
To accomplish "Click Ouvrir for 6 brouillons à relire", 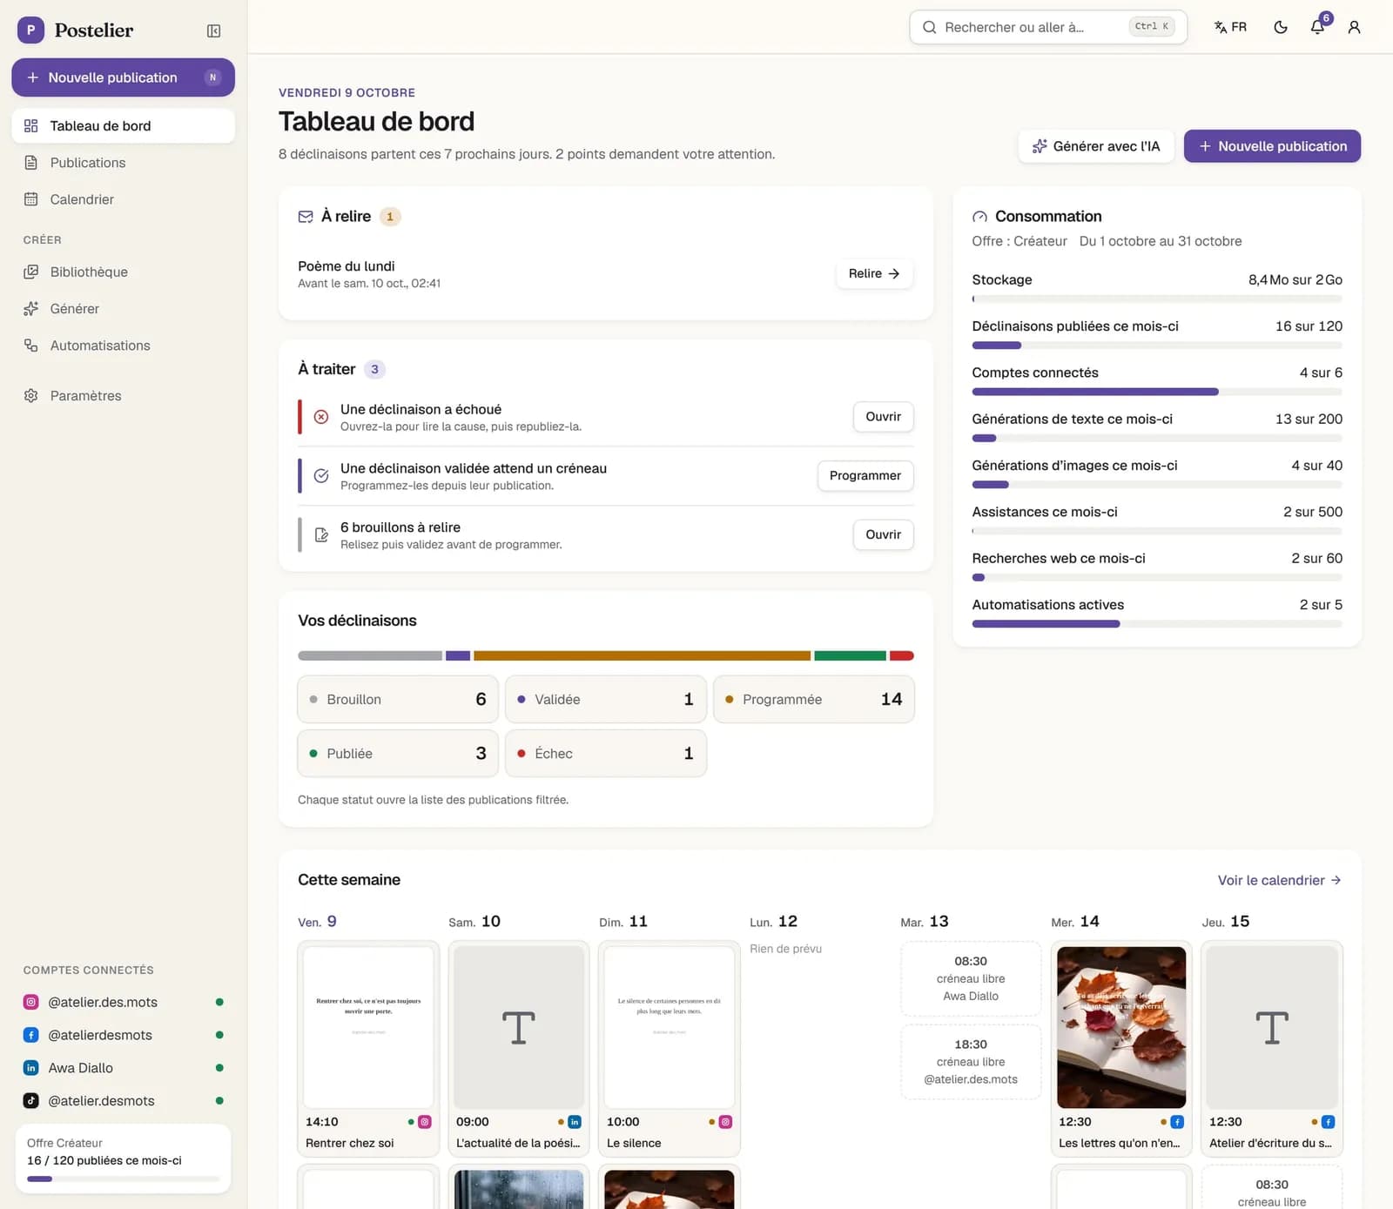I will [883, 534].
